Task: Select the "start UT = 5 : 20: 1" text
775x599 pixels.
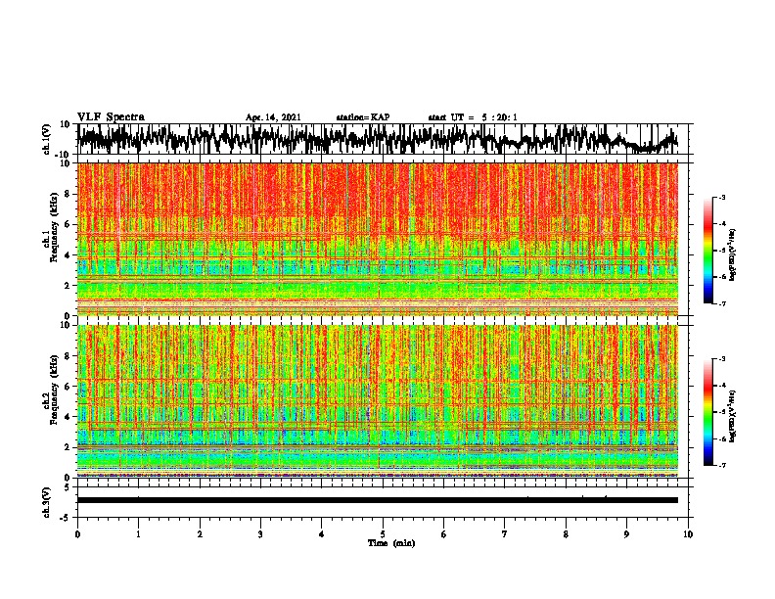Action: point(473,117)
